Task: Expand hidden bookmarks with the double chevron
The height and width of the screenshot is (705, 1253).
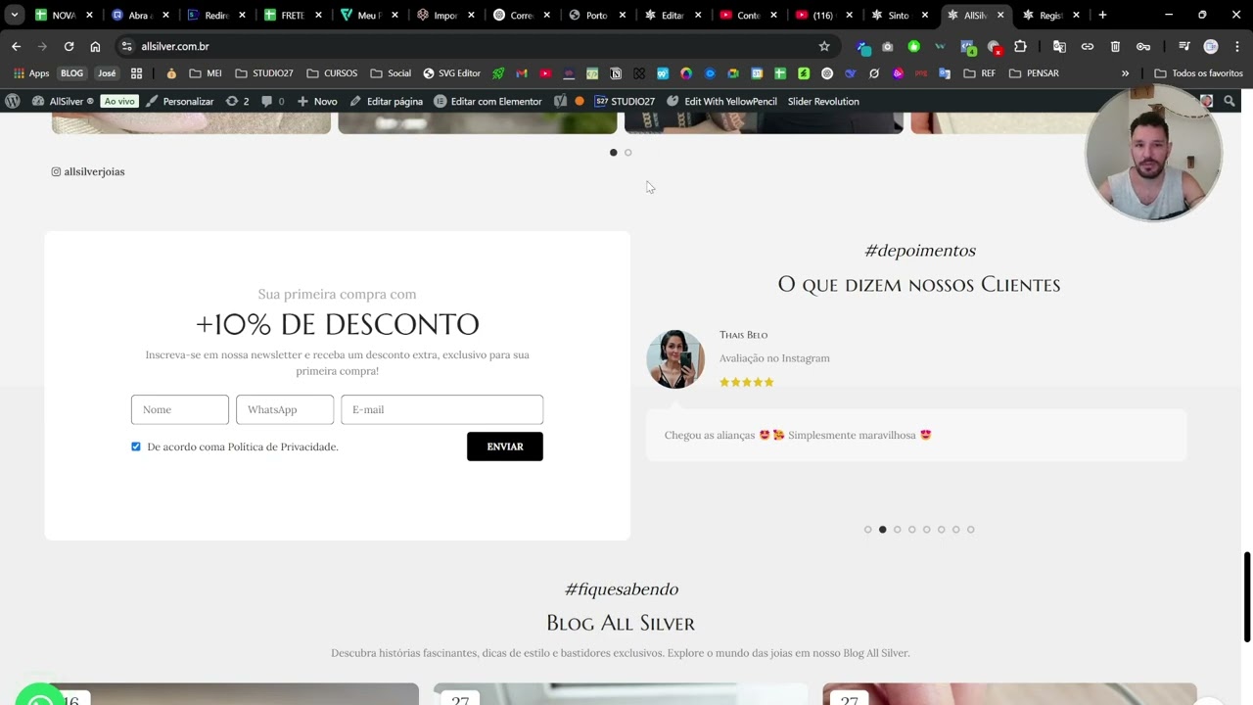Action: (1125, 73)
